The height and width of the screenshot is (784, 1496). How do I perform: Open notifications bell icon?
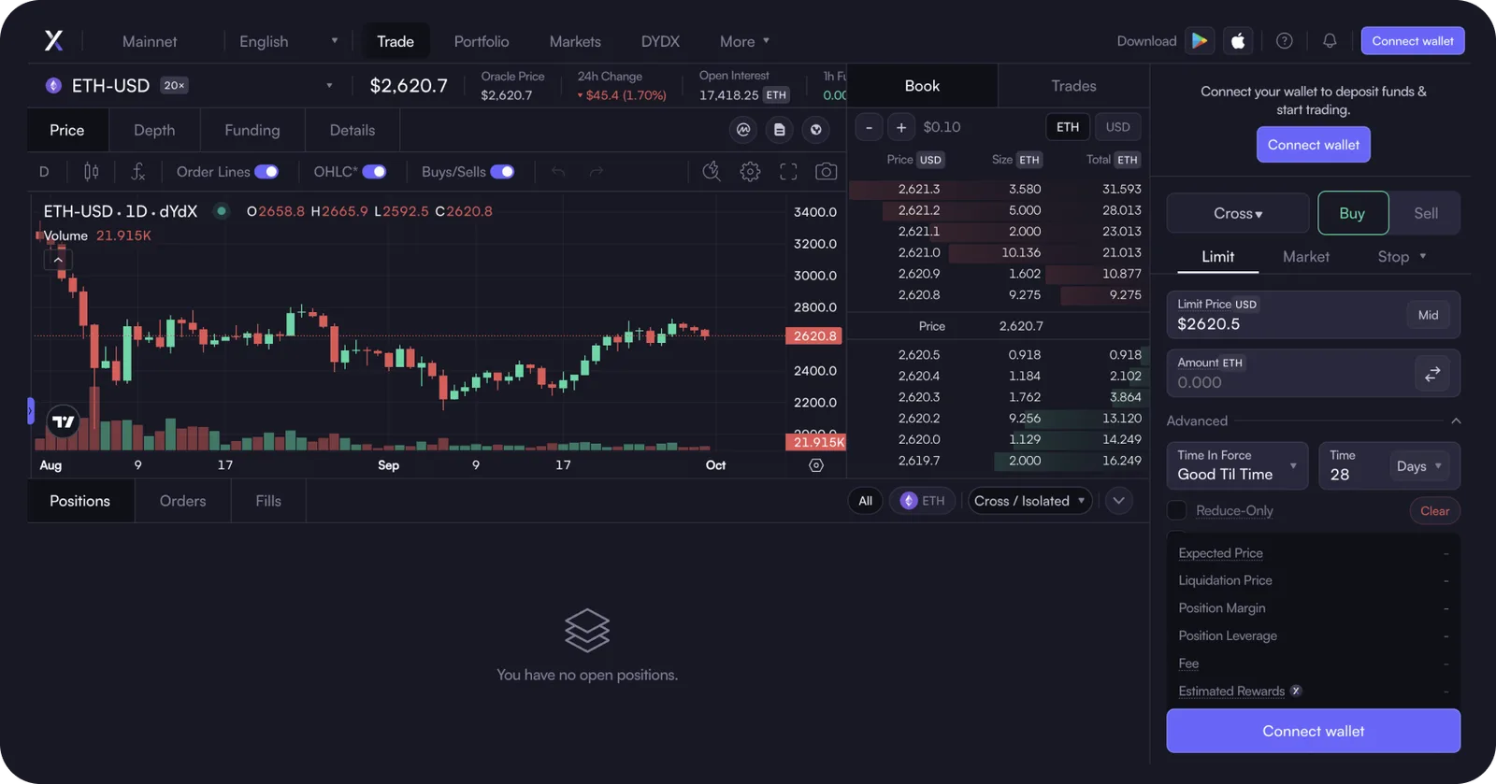pos(1330,40)
